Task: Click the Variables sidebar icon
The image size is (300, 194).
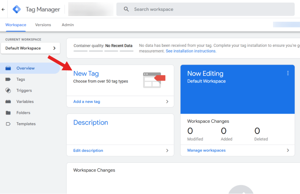Action: pyautogui.click(x=8, y=102)
